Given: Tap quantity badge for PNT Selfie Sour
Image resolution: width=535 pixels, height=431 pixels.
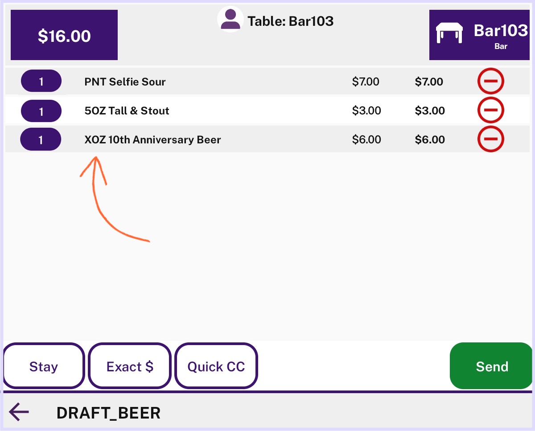Looking at the screenshot, I should [x=41, y=81].
